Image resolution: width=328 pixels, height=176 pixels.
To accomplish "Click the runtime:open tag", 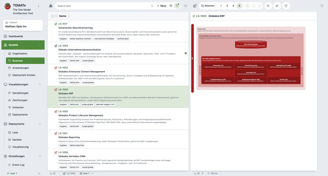I will coord(123,39).
